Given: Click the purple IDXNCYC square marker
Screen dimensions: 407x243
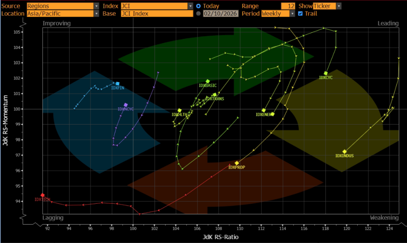Looking at the screenshot, I should point(126,105).
